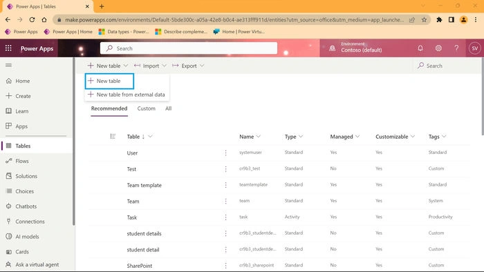The image size is (484, 272).
Task: Open the app launcher waffle icon
Action: pos(8,48)
